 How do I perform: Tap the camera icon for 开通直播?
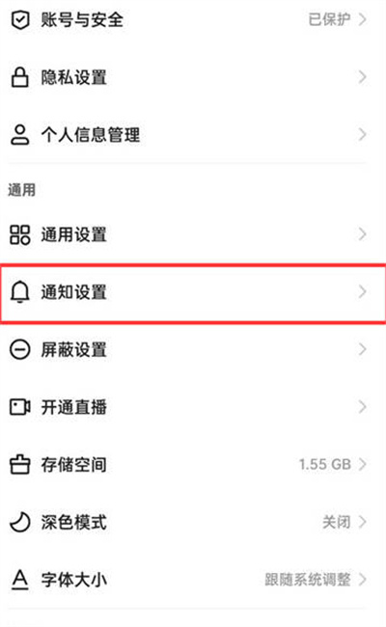(20, 407)
